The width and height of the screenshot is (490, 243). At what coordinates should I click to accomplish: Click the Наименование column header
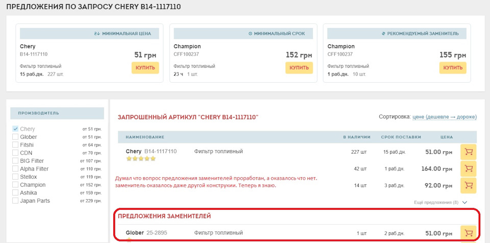(145, 137)
